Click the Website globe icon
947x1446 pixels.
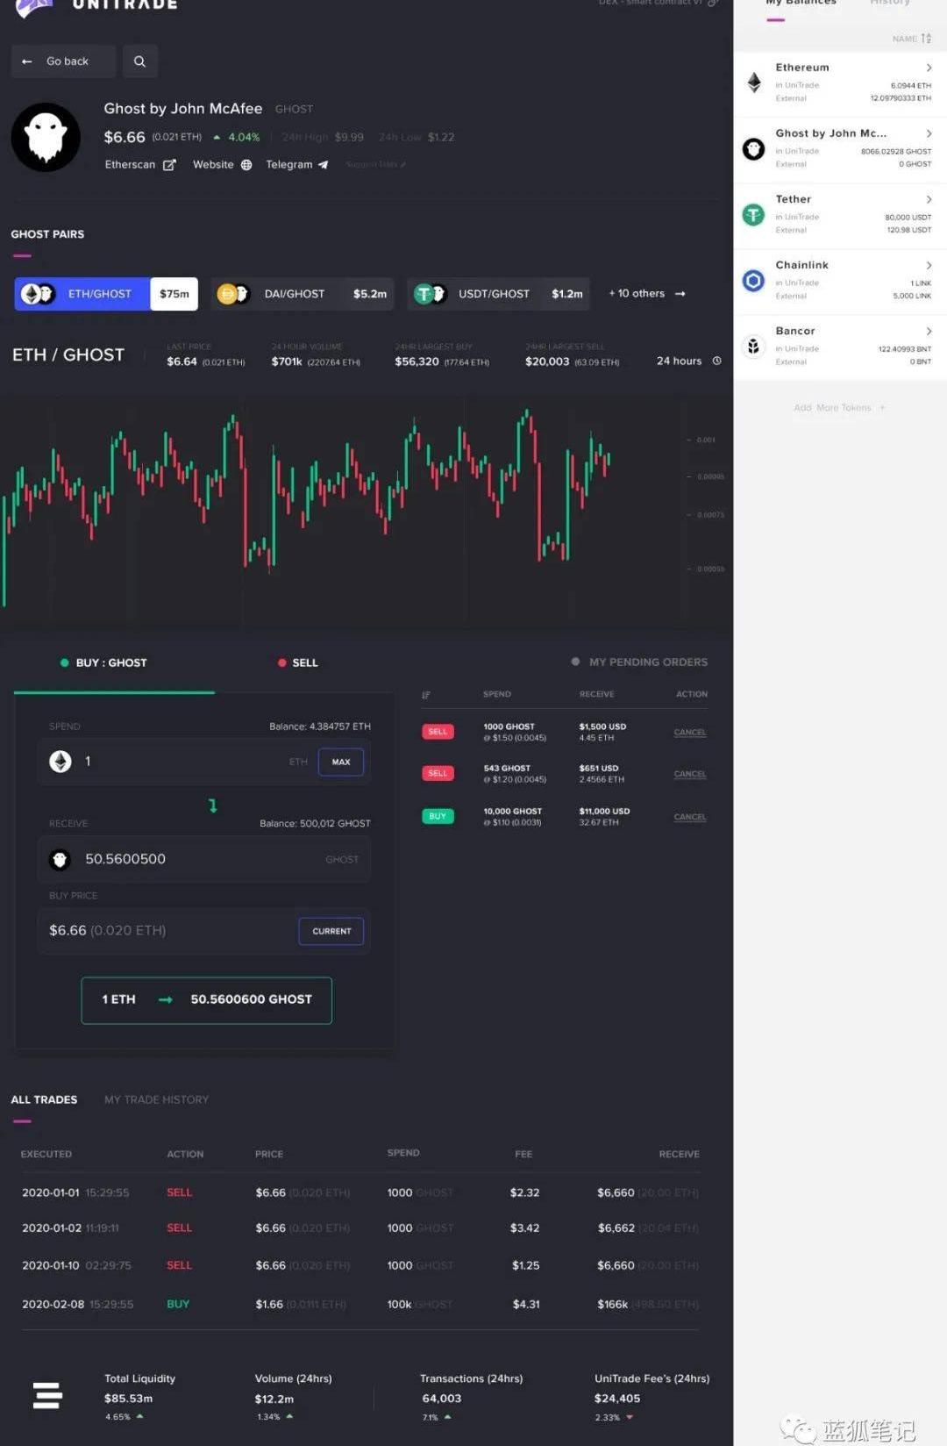coord(246,165)
